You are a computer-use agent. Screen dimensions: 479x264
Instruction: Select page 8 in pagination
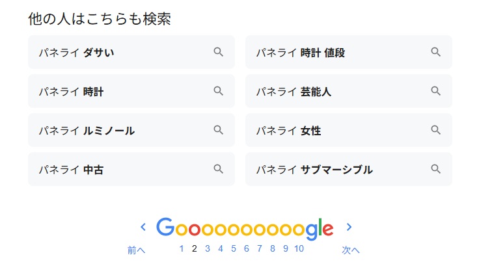click(x=273, y=248)
